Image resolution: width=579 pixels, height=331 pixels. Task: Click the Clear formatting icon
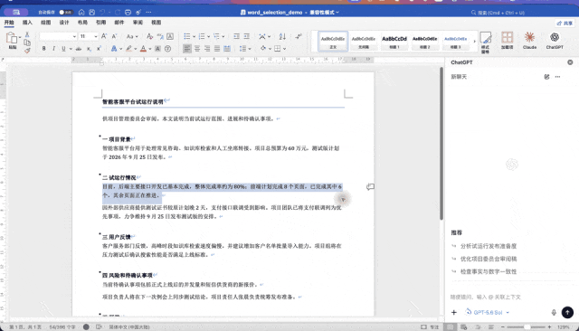(x=149, y=36)
